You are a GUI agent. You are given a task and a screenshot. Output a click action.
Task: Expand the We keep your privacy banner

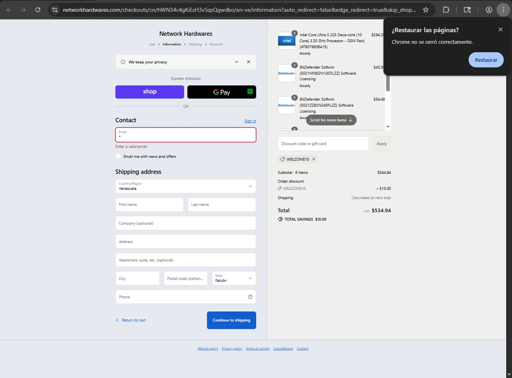(x=237, y=62)
